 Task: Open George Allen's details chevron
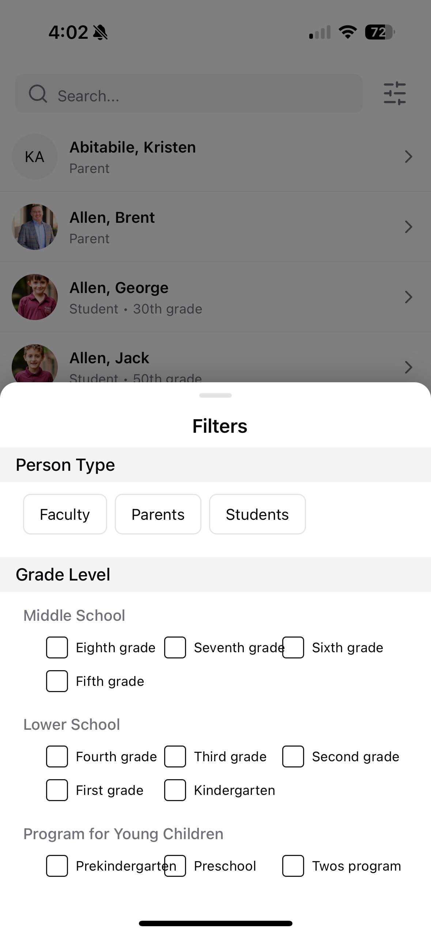tap(408, 297)
